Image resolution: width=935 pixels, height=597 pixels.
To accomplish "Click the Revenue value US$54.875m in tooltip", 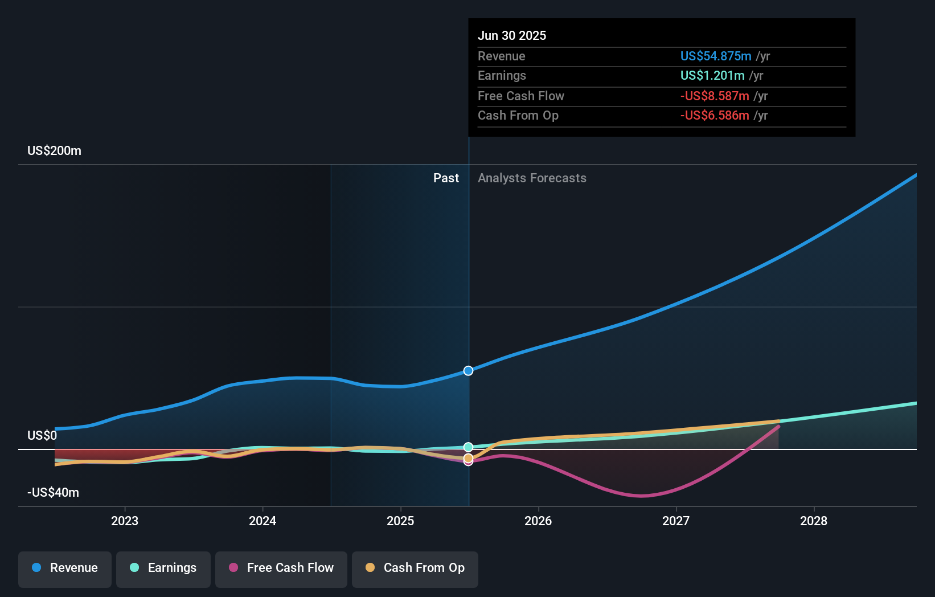I will click(715, 56).
